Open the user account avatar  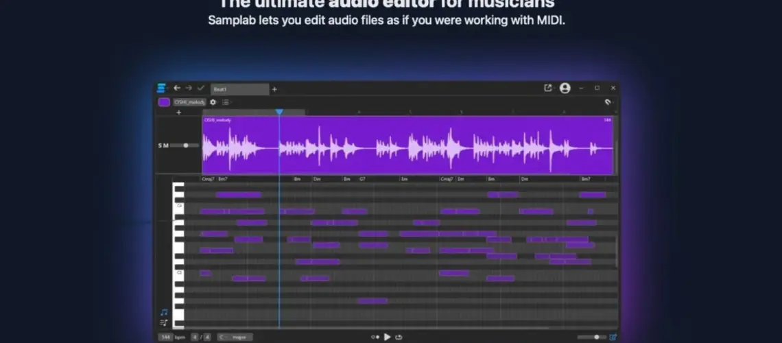pos(565,88)
